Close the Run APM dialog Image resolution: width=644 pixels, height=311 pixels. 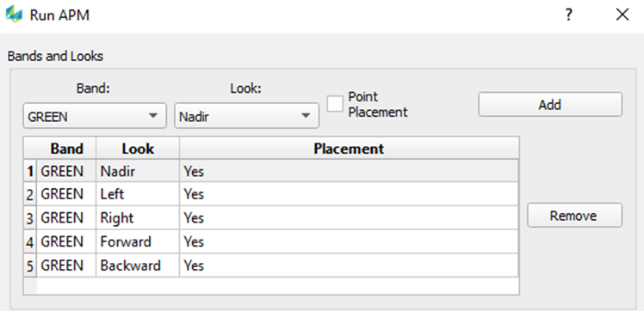[x=622, y=15]
